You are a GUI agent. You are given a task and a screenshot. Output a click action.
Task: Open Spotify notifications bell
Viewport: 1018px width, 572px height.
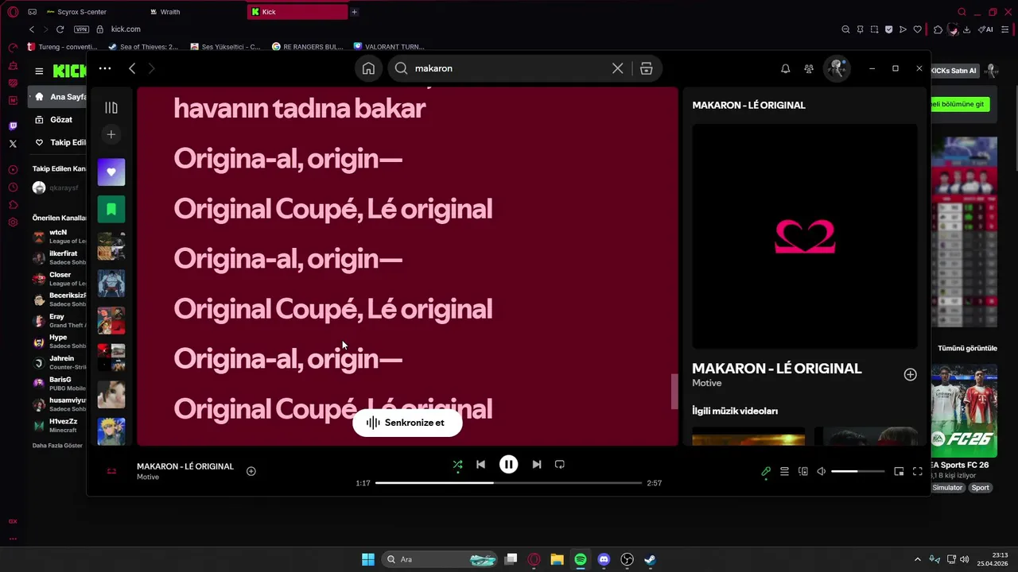pyautogui.click(x=785, y=68)
